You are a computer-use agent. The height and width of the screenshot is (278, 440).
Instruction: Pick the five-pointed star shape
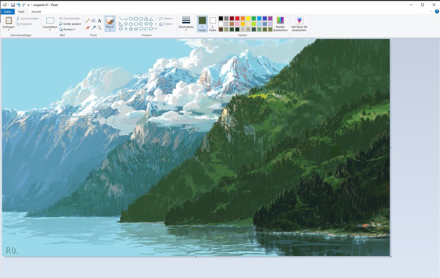tap(131, 29)
